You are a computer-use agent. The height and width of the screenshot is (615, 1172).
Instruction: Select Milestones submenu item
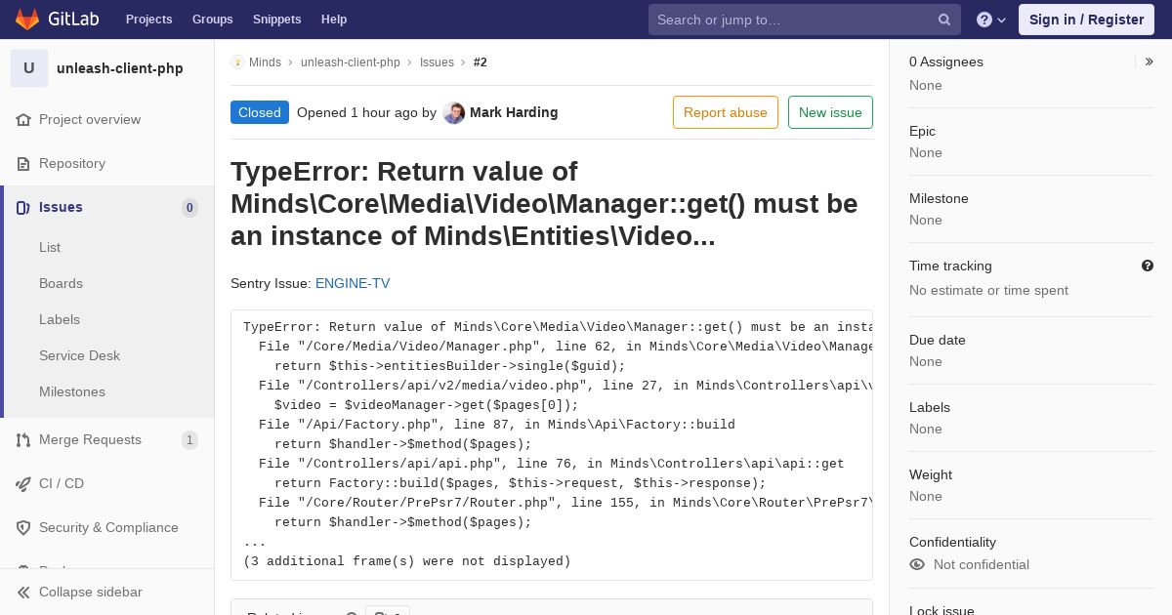click(x=72, y=391)
